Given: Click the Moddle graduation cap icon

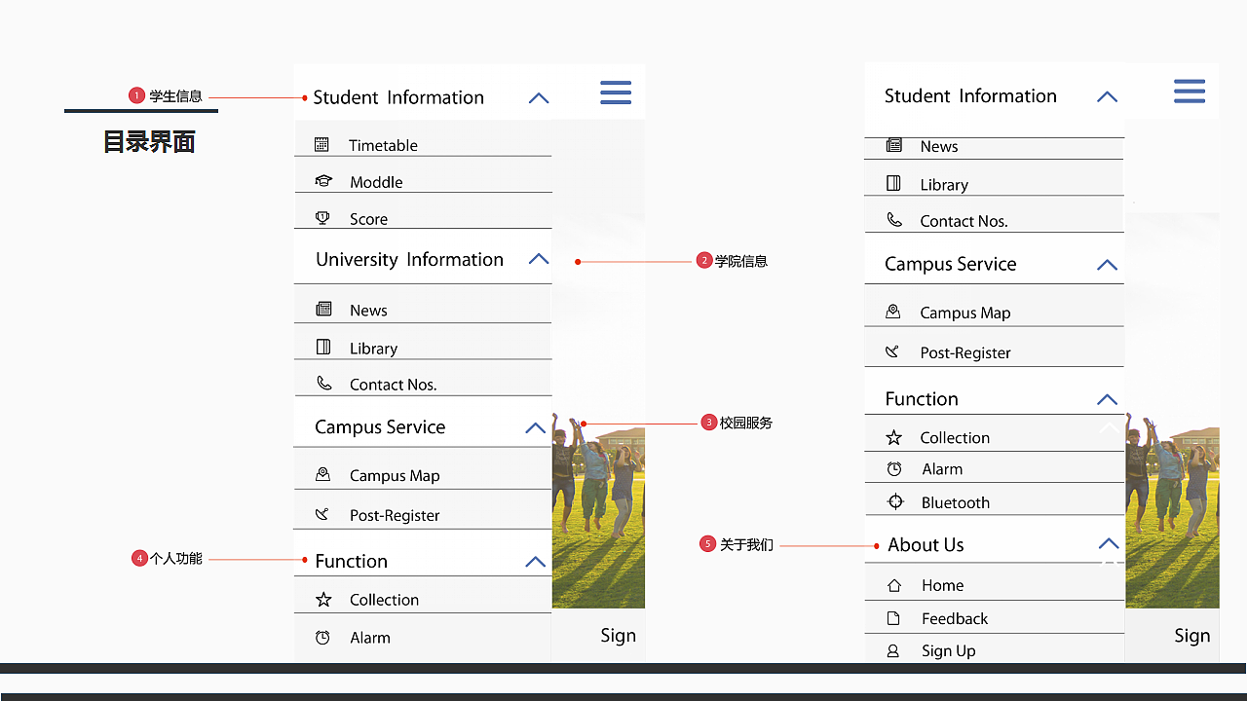Looking at the screenshot, I should tap(322, 181).
